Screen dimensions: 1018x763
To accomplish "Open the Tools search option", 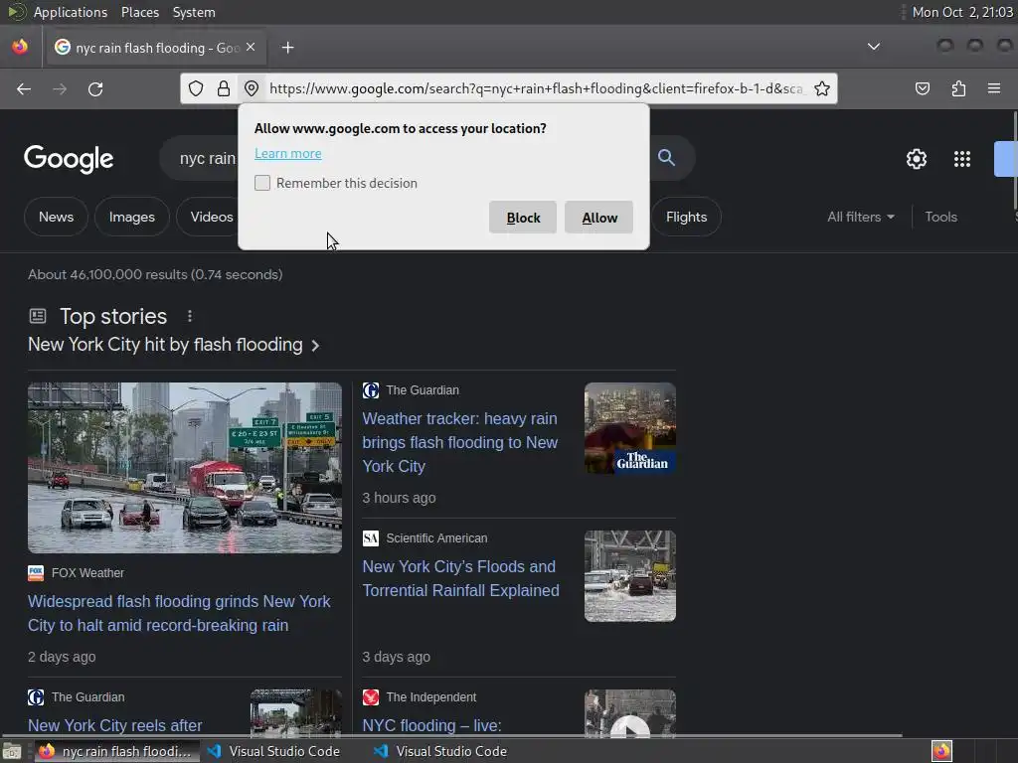I will click(940, 218).
